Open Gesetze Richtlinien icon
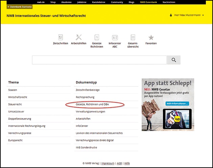 click(97, 38)
